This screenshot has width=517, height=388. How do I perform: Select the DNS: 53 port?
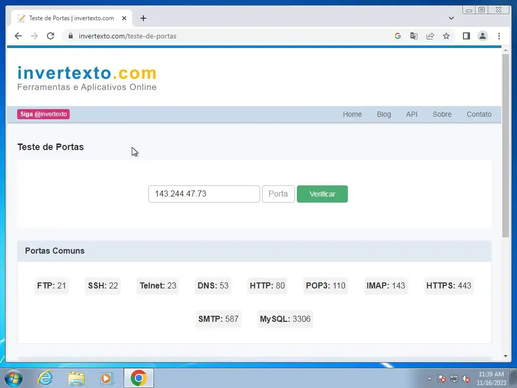pyautogui.click(x=213, y=286)
